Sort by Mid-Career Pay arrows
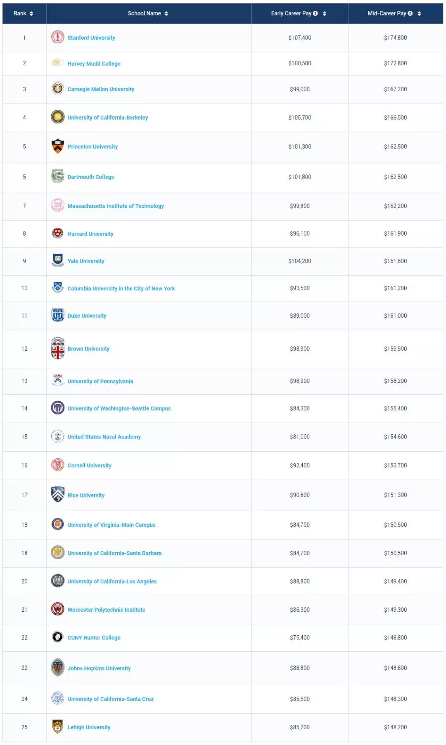The image size is (446, 745). click(419, 14)
